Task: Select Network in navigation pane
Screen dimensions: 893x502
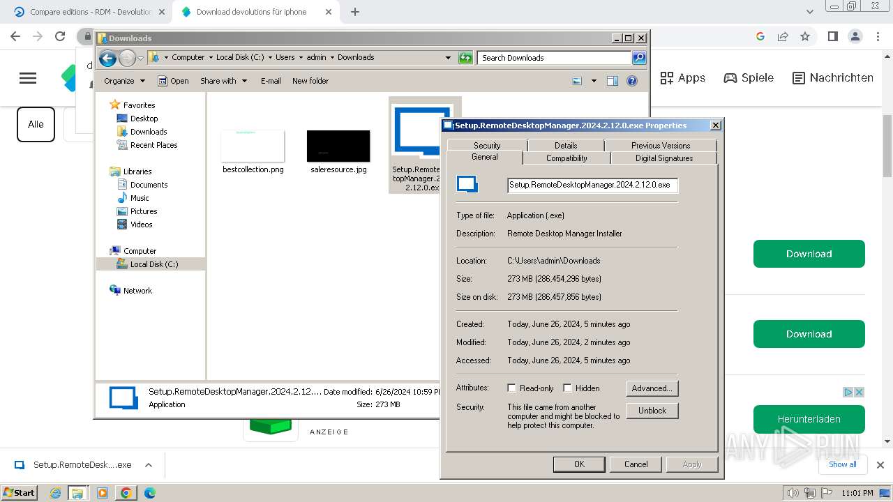Action: [137, 291]
